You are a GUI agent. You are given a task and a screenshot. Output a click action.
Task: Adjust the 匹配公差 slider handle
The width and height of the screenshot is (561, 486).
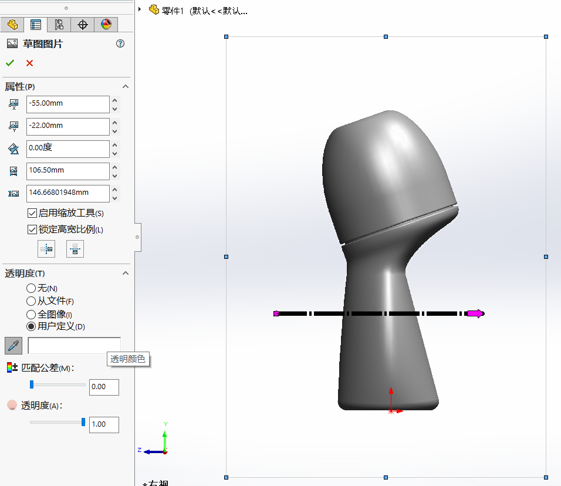coord(32,384)
